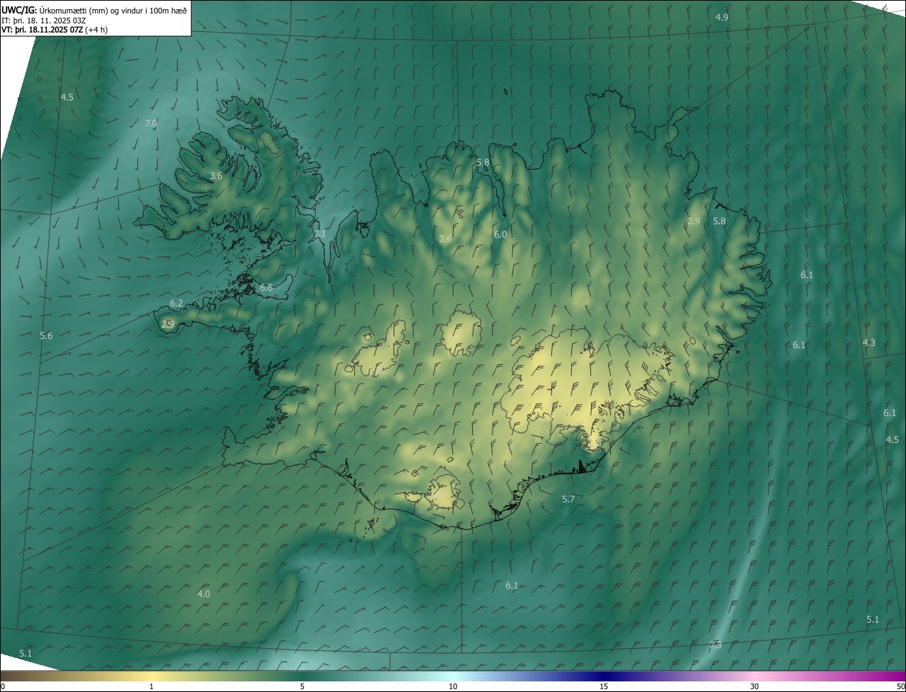Click the 2.6 value label on the map
The height and width of the screenshot is (692, 906).
point(445,239)
